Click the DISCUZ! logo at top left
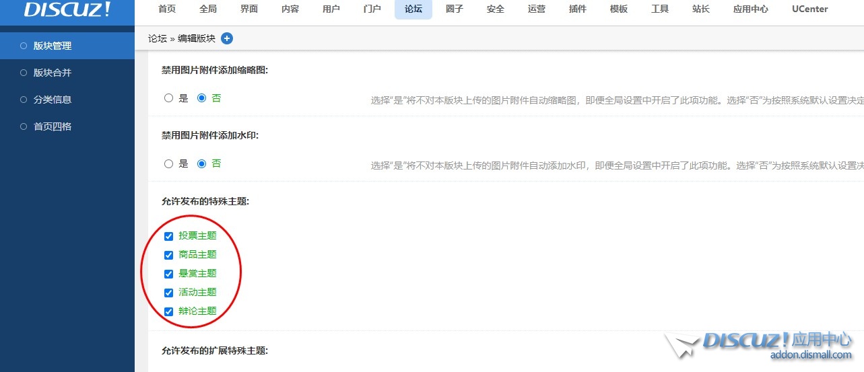 (x=67, y=9)
